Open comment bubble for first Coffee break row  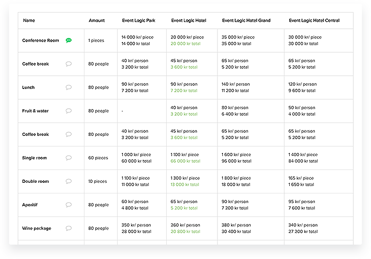pyautogui.click(x=68, y=64)
